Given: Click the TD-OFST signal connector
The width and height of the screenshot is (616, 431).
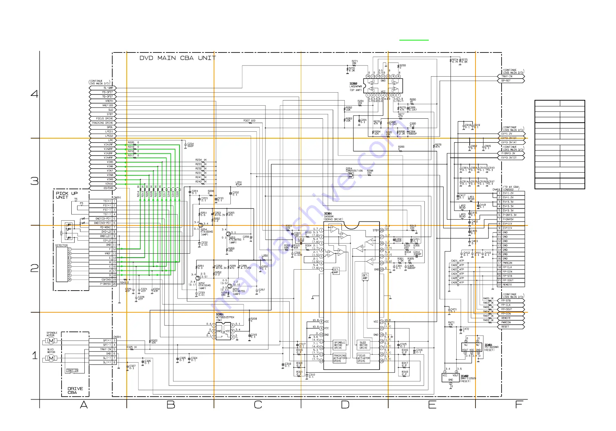Looking at the screenshot, I should tap(102, 97).
